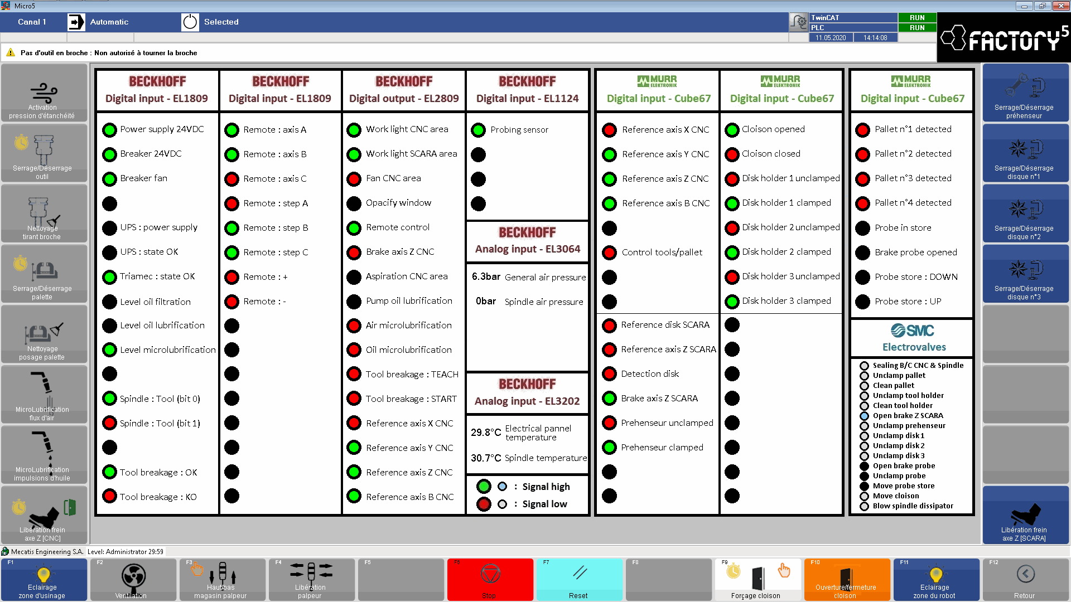The height and width of the screenshot is (602, 1071).
Task: Click the General air pressure 6.3bar value
Action: 486,276
